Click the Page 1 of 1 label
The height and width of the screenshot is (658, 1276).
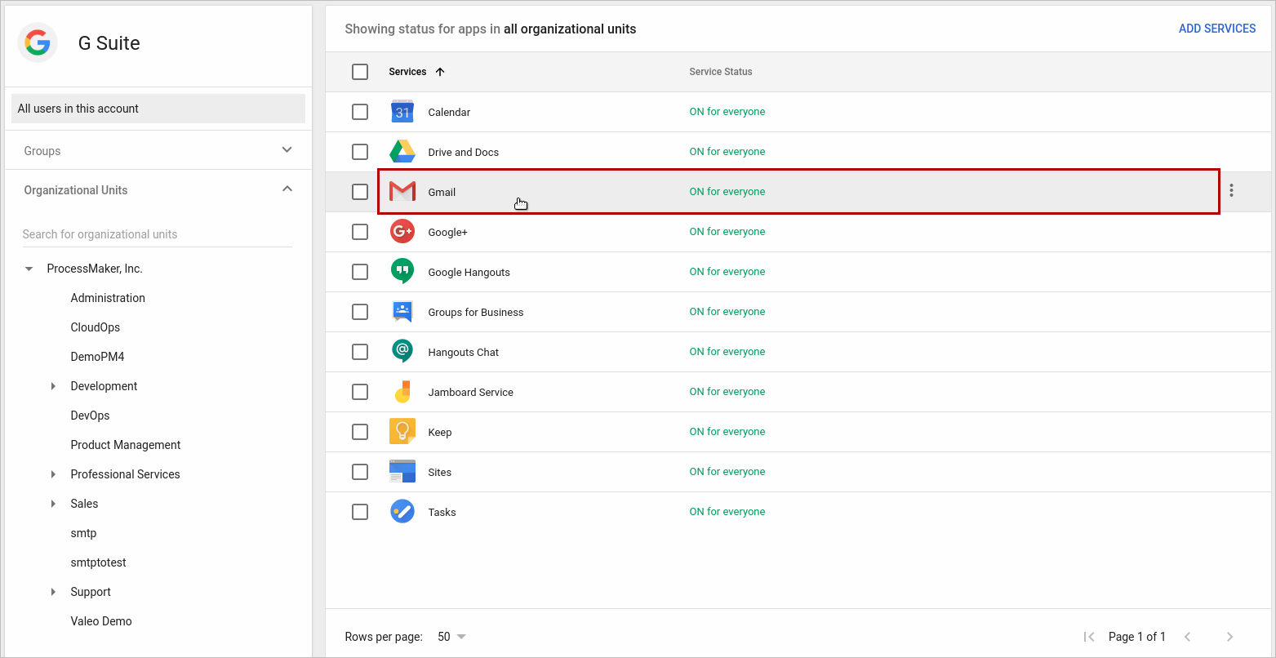(x=1137, y=637)
